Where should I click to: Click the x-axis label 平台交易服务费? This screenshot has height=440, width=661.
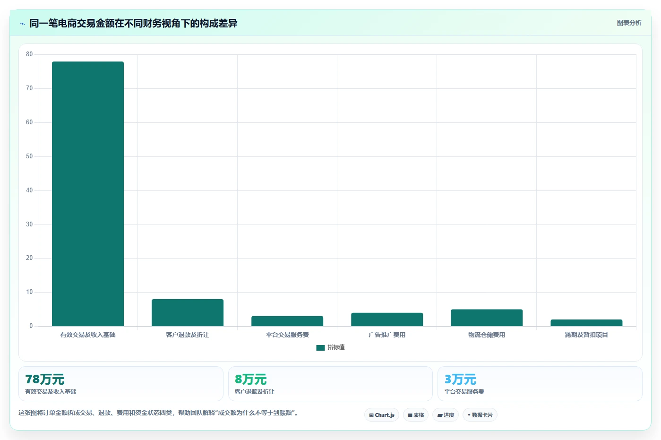tap(287, 335)
